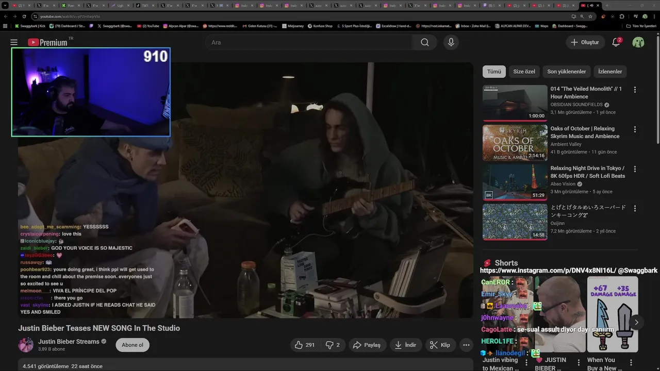The height and width of the screenshot is (371, 660).
Task: Open the Oluştur create menu
Action: (x=585, y=42)
